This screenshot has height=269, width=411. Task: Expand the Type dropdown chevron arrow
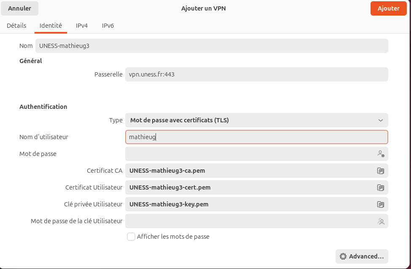(381, 120)
